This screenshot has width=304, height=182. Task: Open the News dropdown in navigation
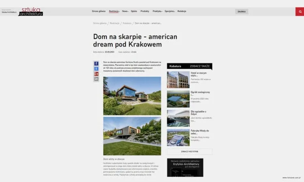point(126,11)
